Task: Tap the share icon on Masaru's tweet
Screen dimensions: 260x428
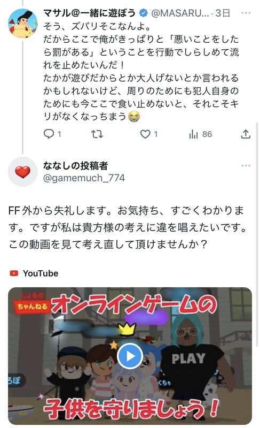Action: click(x=245, y=134)
